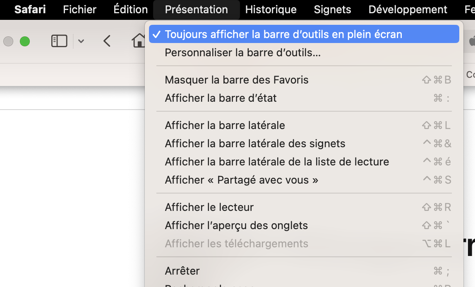475x287 pixels.
Task: Click the Home icon in the toolbar
Action: click(x=139, y=41)
